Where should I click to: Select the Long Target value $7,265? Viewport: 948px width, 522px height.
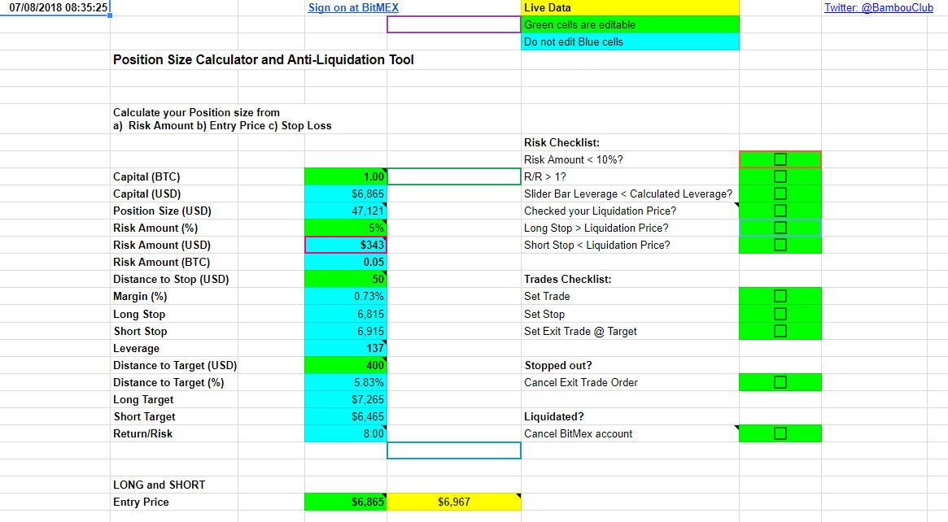pyautogui.click(x=345, y=399)
